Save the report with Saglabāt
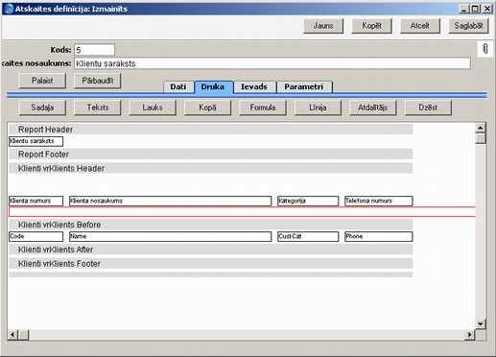 pyautogui.click(x=468, y=26)
